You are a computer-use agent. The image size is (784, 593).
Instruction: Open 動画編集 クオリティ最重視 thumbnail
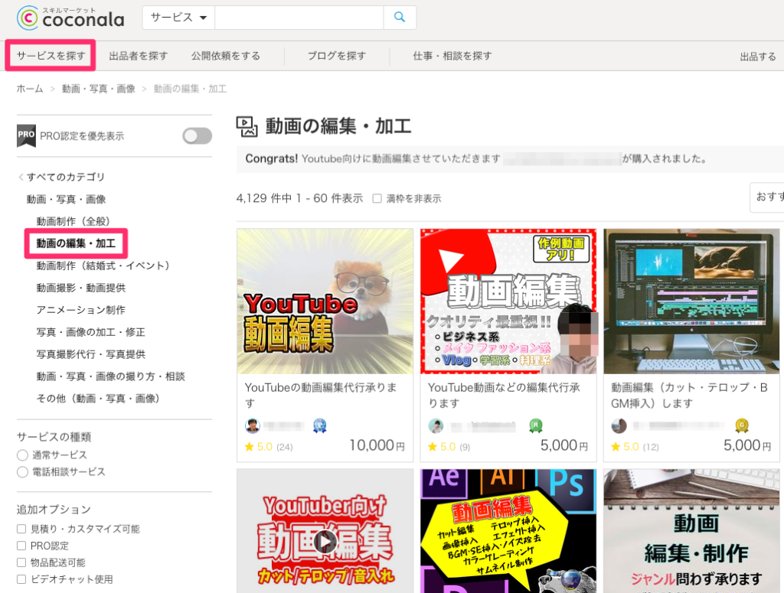(x=508, y=301)
